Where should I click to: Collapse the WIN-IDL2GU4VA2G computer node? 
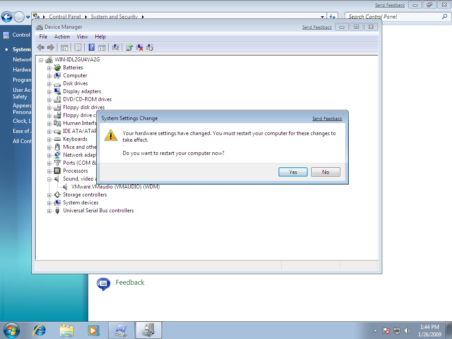pos(41,60)
